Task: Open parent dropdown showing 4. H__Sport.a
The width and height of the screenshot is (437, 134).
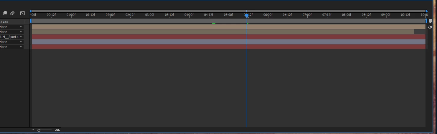Action: pyautogui.click(x=11, y=37)
